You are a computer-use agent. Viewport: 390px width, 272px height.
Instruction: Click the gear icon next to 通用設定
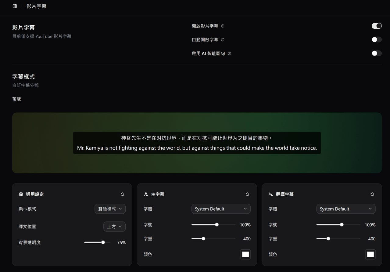pyautogui.click(x=21, y=194)
